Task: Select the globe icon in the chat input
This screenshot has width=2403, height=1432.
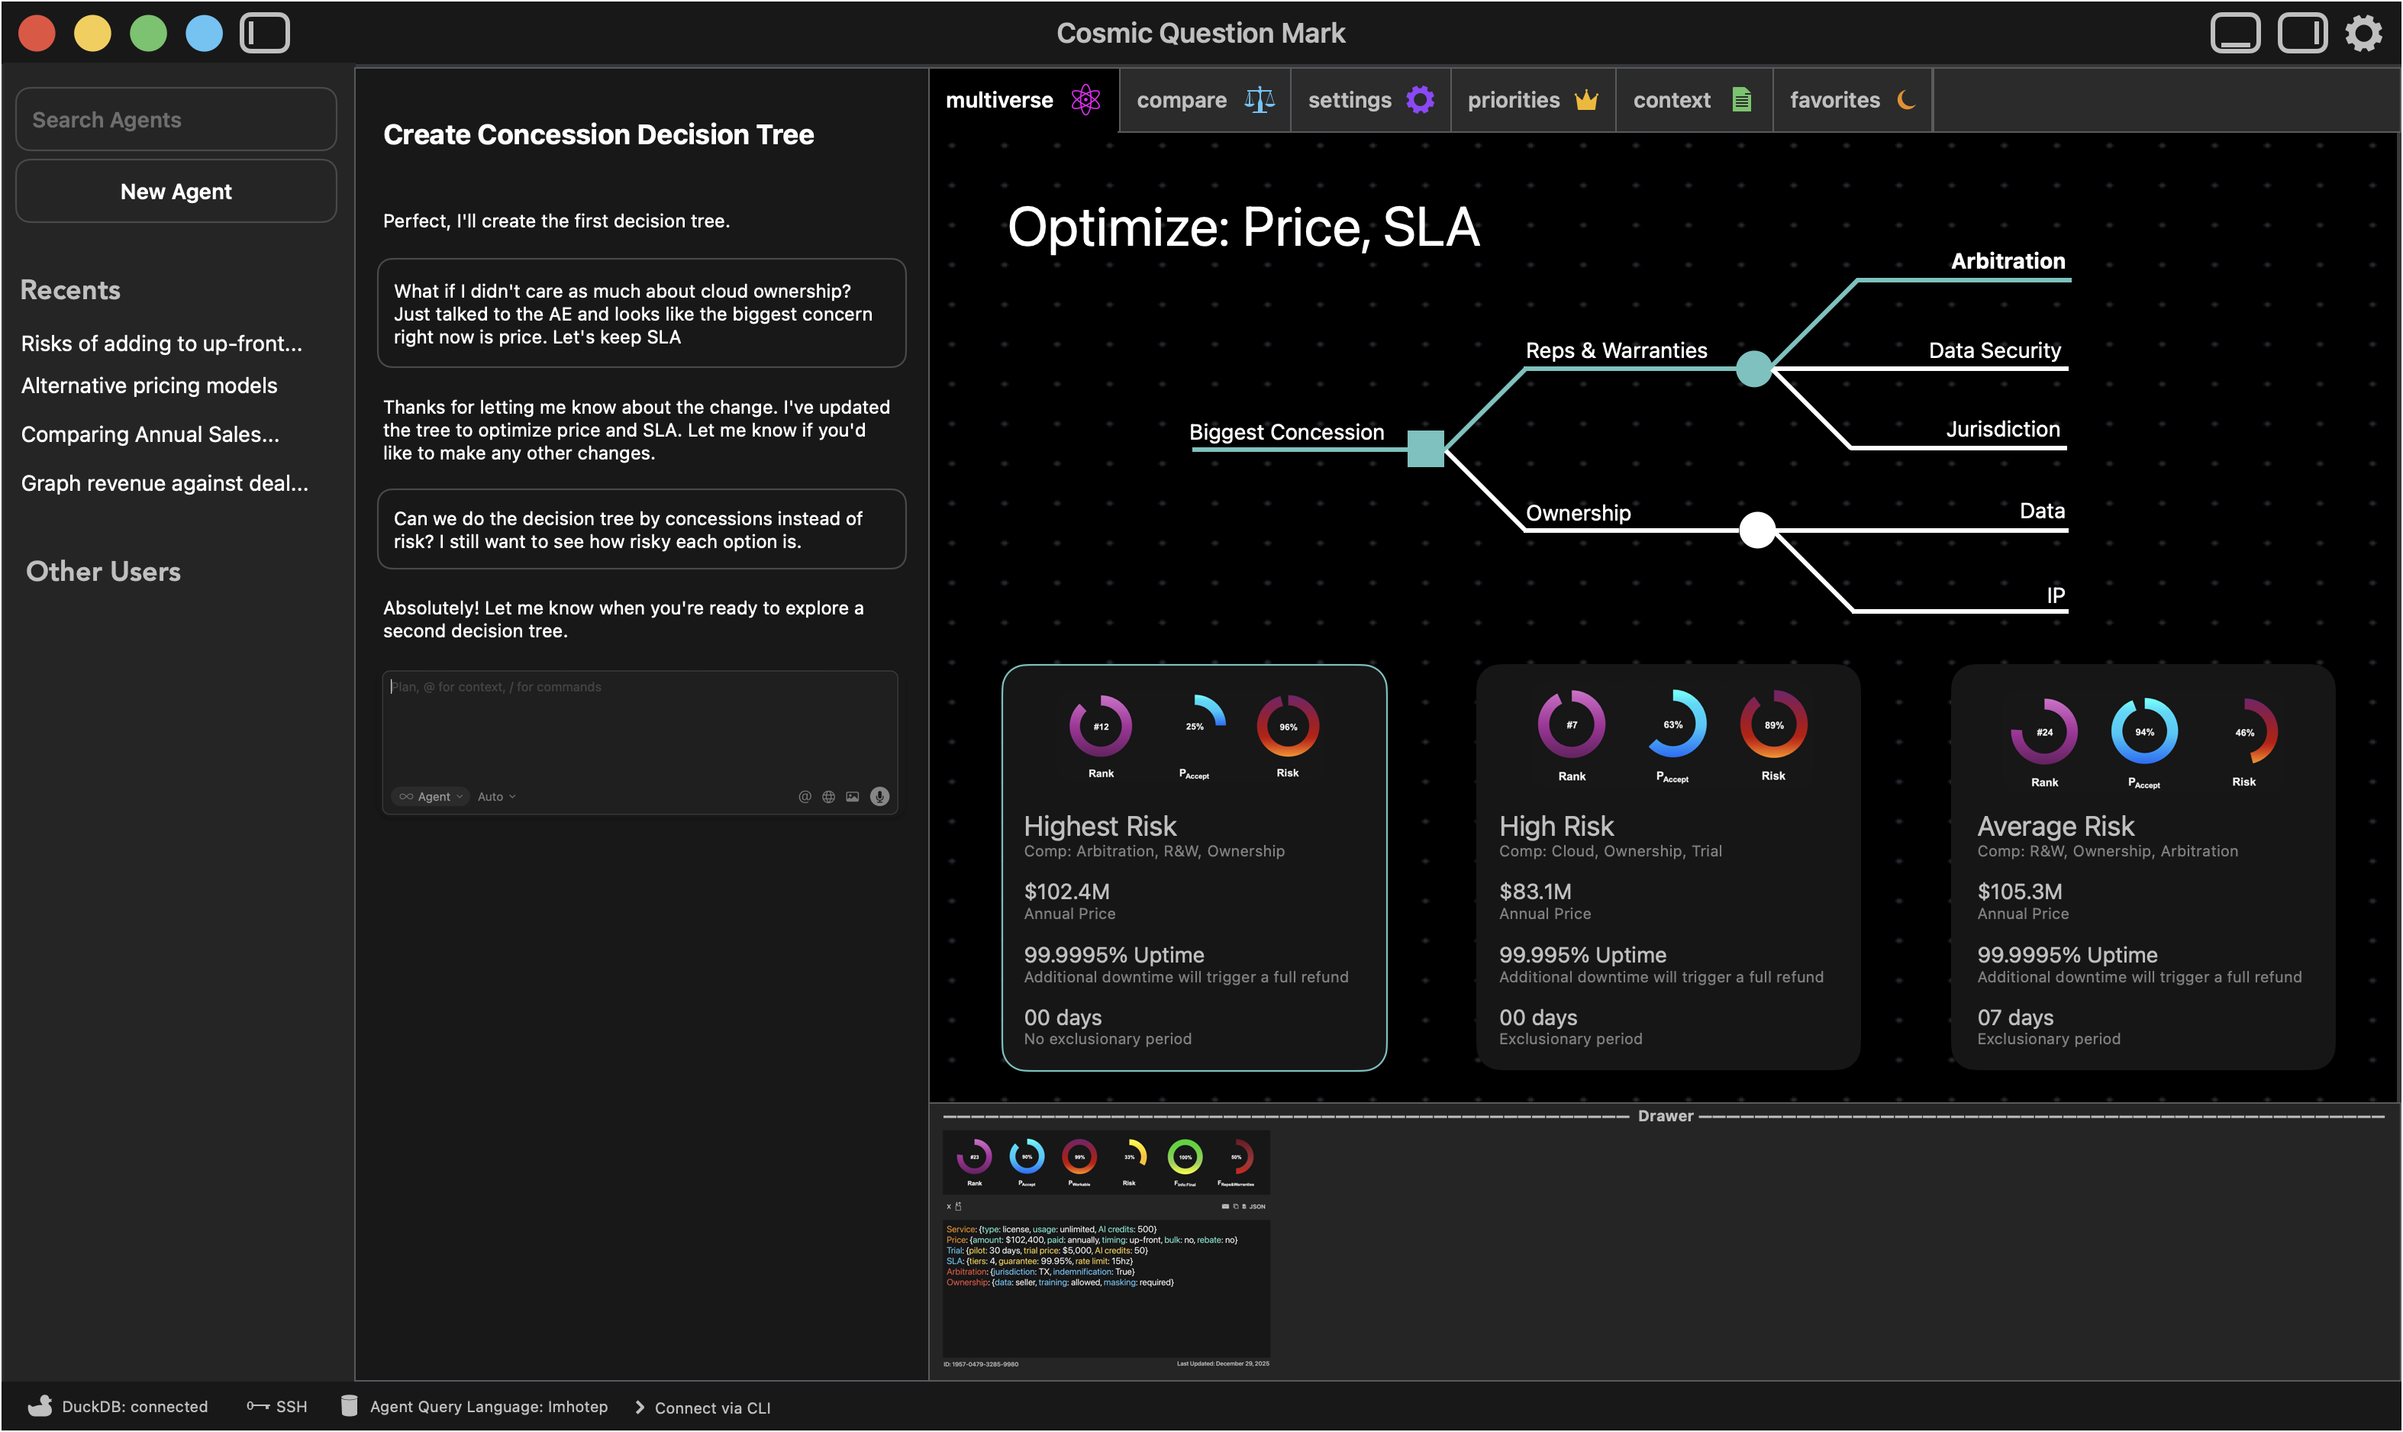Action: coord(829,796)
